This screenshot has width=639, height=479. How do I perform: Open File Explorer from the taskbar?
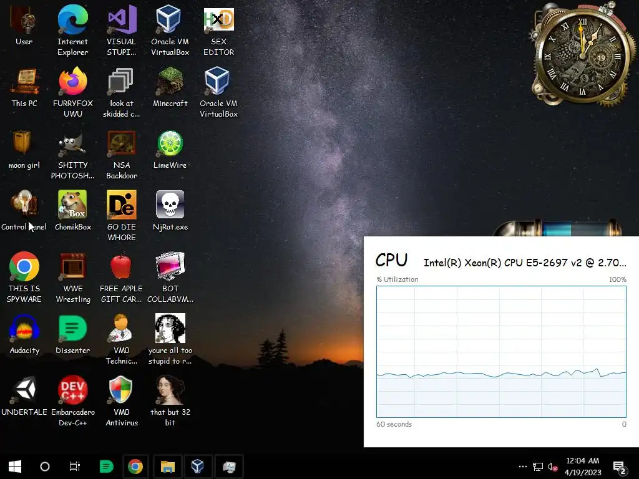pyautogui.click(x=167, y=467)
